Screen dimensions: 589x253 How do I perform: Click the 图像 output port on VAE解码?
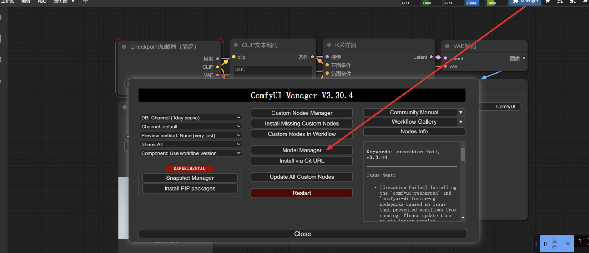point(524,58)
